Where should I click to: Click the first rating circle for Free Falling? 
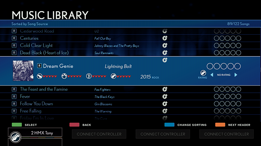point(216,111)
